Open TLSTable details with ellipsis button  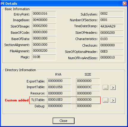pyautogui.click(x=105, y=100)
